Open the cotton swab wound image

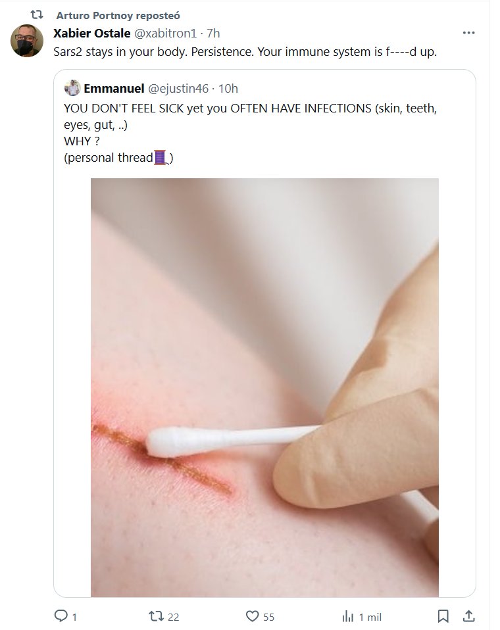coord(264,387)
